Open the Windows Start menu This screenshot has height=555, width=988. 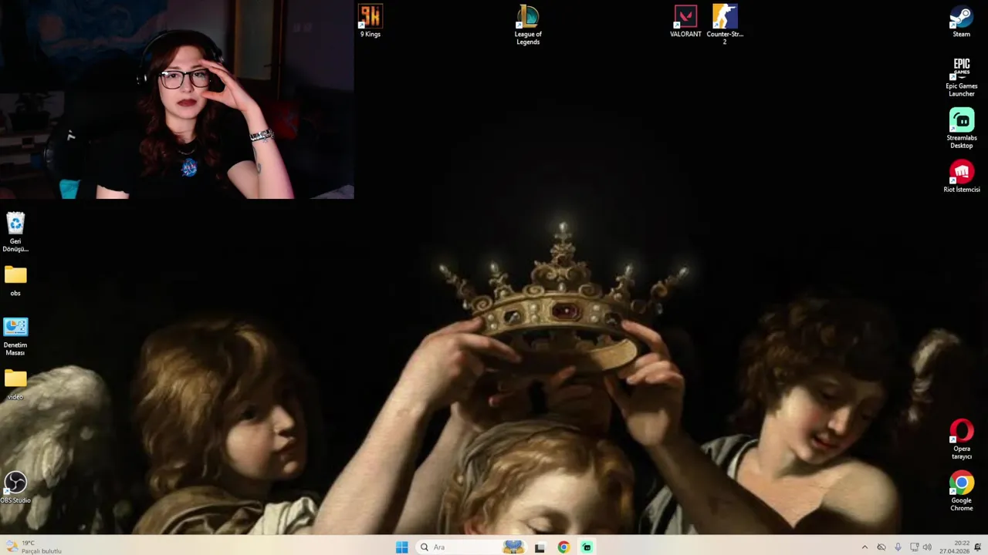[x=401, y=547]
